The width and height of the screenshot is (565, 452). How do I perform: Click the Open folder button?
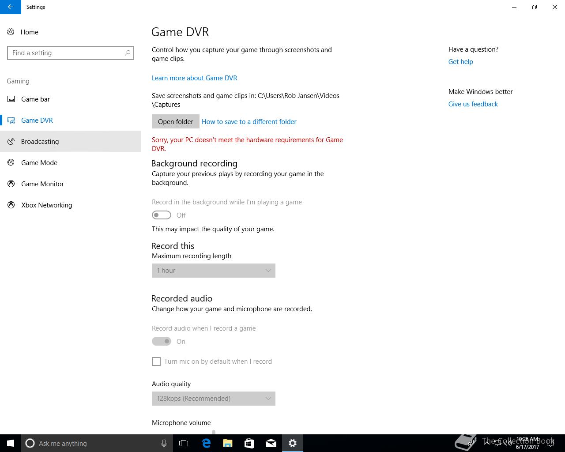tap(176, 122)
